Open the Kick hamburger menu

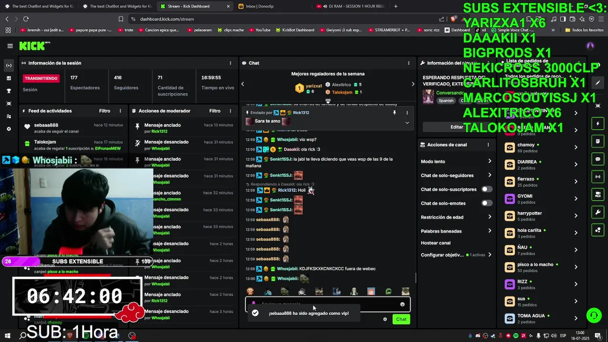click(10, 46)
